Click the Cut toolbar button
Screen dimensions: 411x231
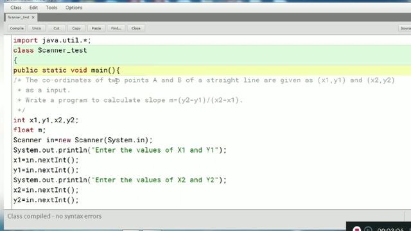tap(57, 28)
